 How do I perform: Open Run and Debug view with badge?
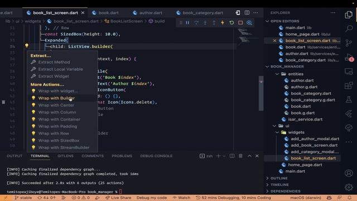(349, 58)
